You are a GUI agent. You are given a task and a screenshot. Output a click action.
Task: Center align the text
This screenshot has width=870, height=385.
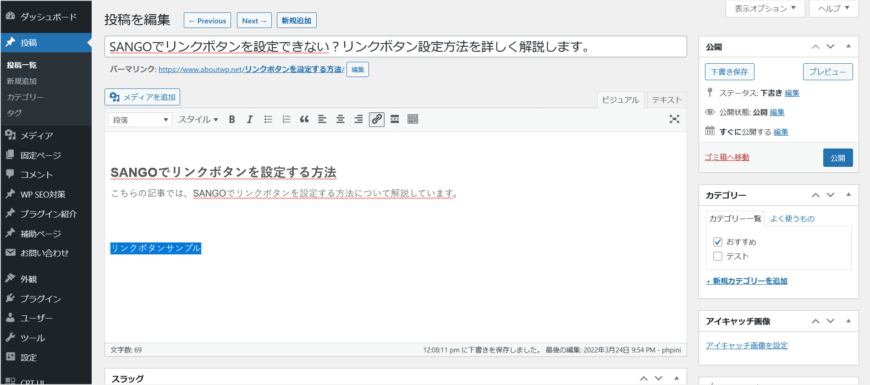[x=341, y=120]
